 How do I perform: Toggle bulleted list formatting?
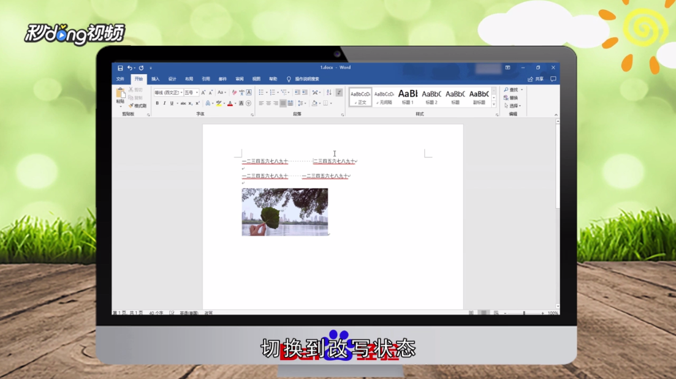[260, 92]
